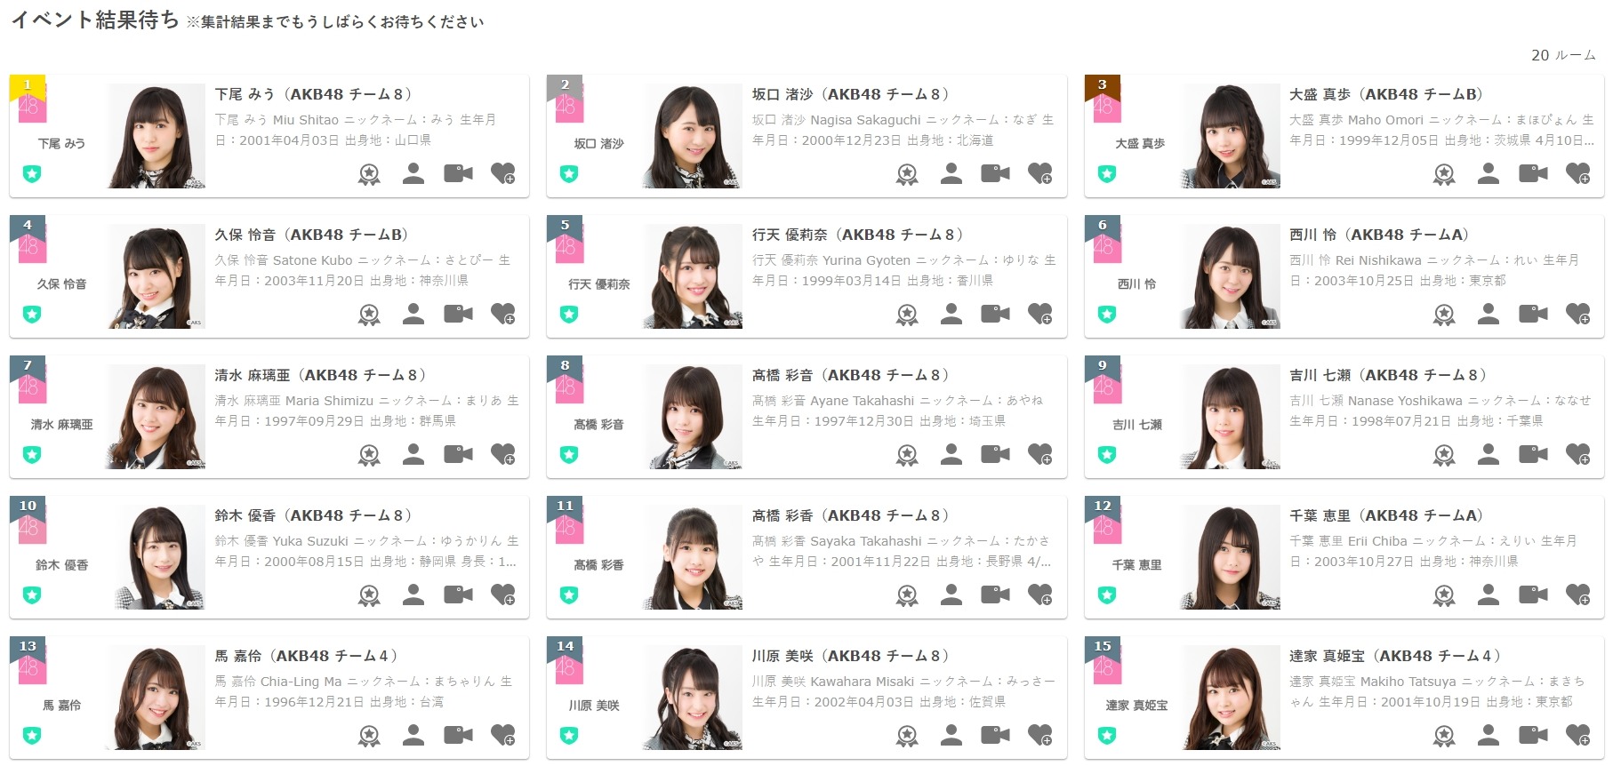Click the portrait thumbnail of 達家 真姫宝
The image size is (1621, 766).
(x=1231, y=698)
